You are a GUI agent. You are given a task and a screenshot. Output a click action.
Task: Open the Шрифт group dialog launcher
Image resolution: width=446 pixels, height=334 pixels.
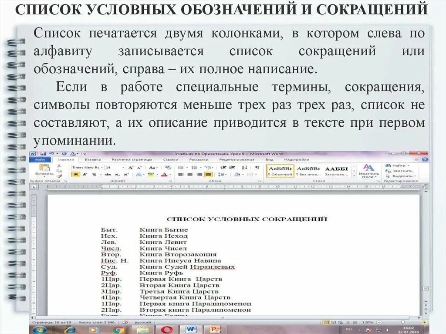tap(171, 181)
